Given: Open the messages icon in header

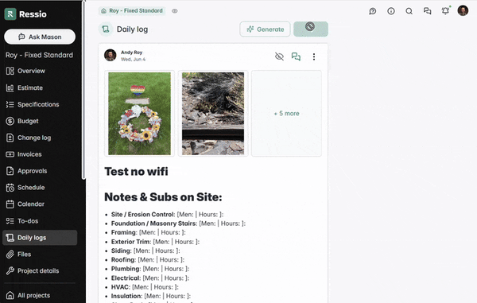Looking at the screenshot, I should (428, 11).
